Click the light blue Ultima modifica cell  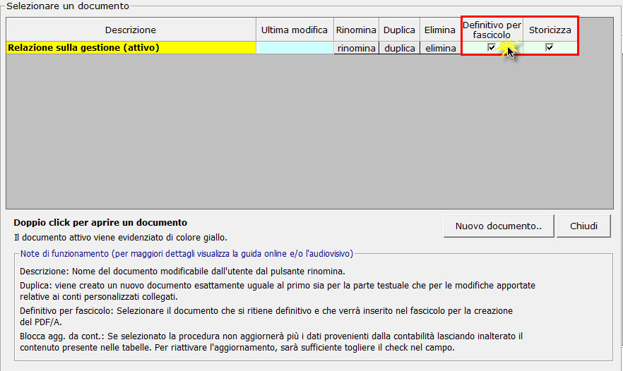click(x=295, y=48)
